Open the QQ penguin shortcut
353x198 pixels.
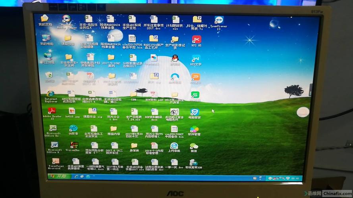coord(175,58)
